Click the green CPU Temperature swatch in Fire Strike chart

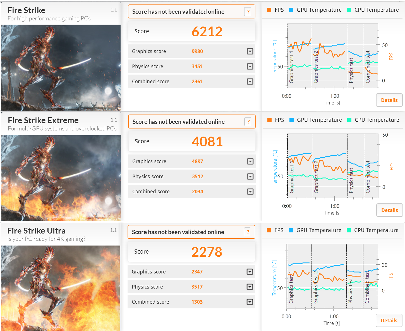click(x=349, y=10)
